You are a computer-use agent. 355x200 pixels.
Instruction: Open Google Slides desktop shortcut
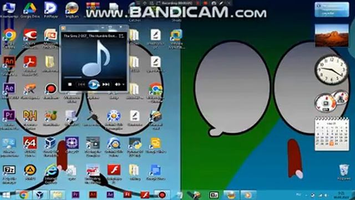pos(156,145)
